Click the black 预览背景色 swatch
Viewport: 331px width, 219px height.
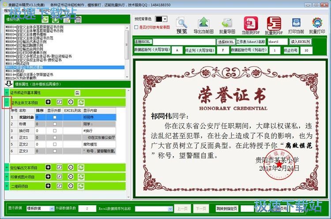(x=159, y=19)
